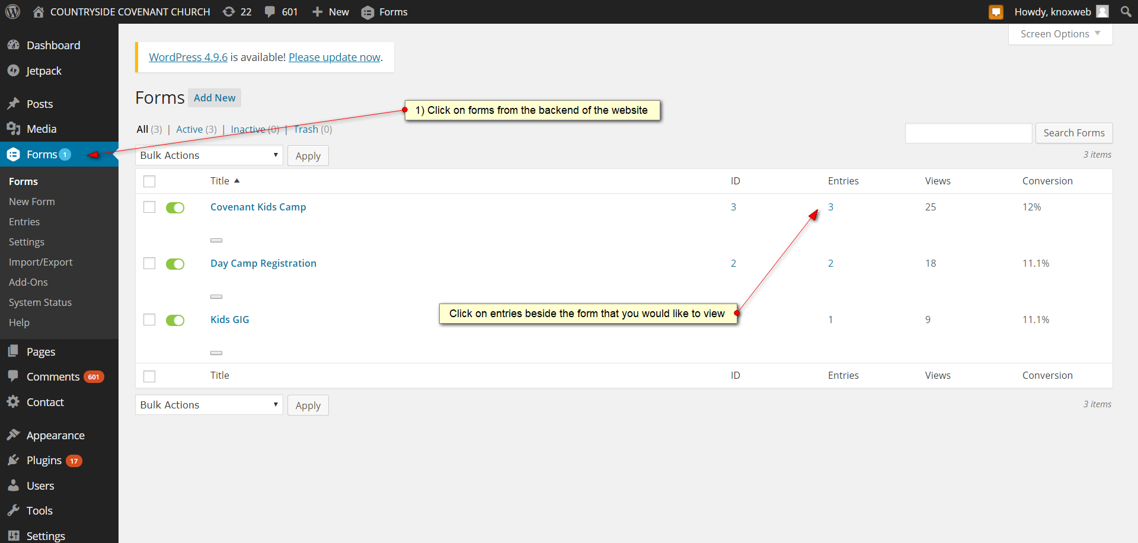The width and height of the screenshot is (1138, 543).
Task: Open the top Bulk Actions dropdown
Action: tap(209, 155)
